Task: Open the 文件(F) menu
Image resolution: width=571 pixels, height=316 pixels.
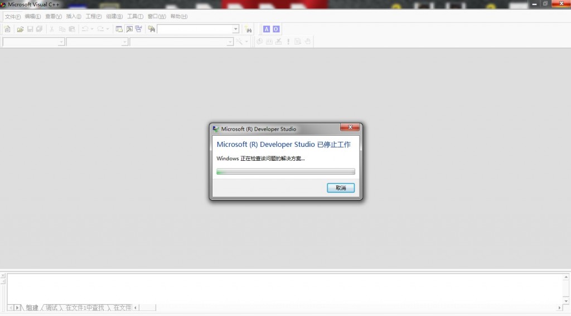Action: (x=13, y=16)
